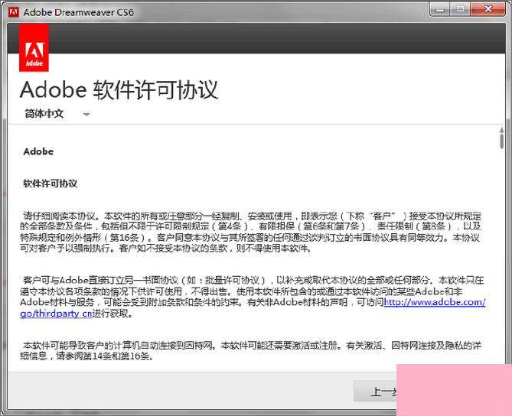Click paragraph starting '本软件可能导致客户的计算机'
This screenshot has height=416, width=512.
point(250,351)
